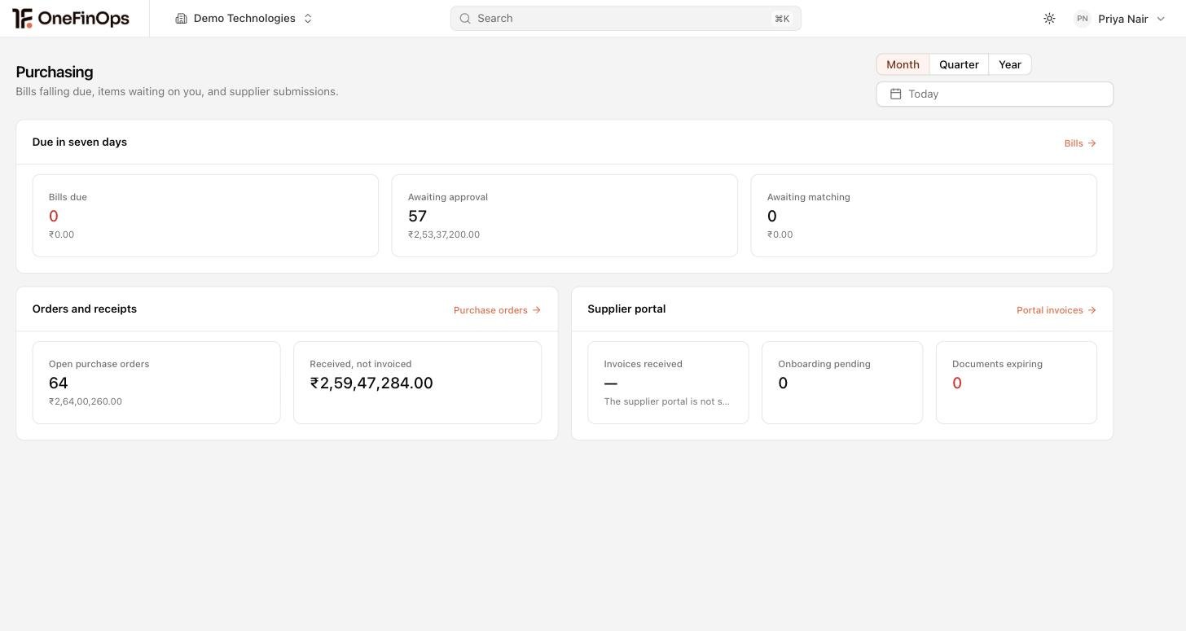Open the Today date picker field
Screen dimensions: 1186x631
[995, 94]
